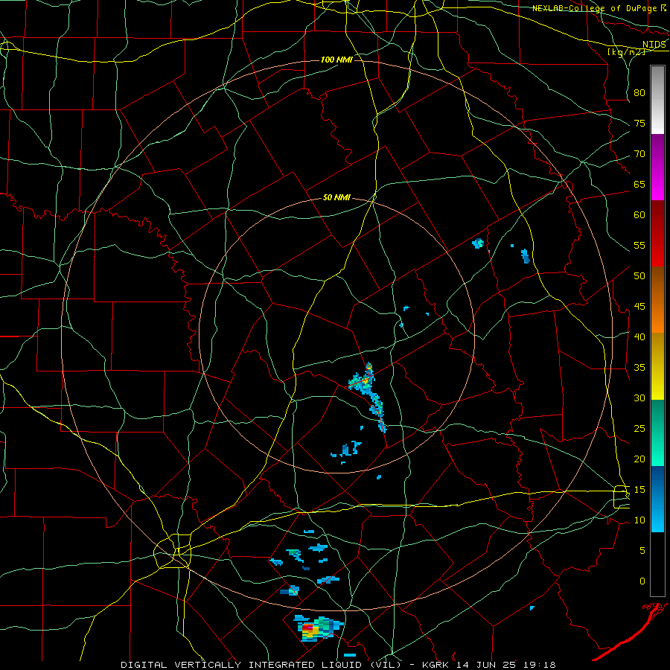Select the green segment of the color scale

[657, 433]
